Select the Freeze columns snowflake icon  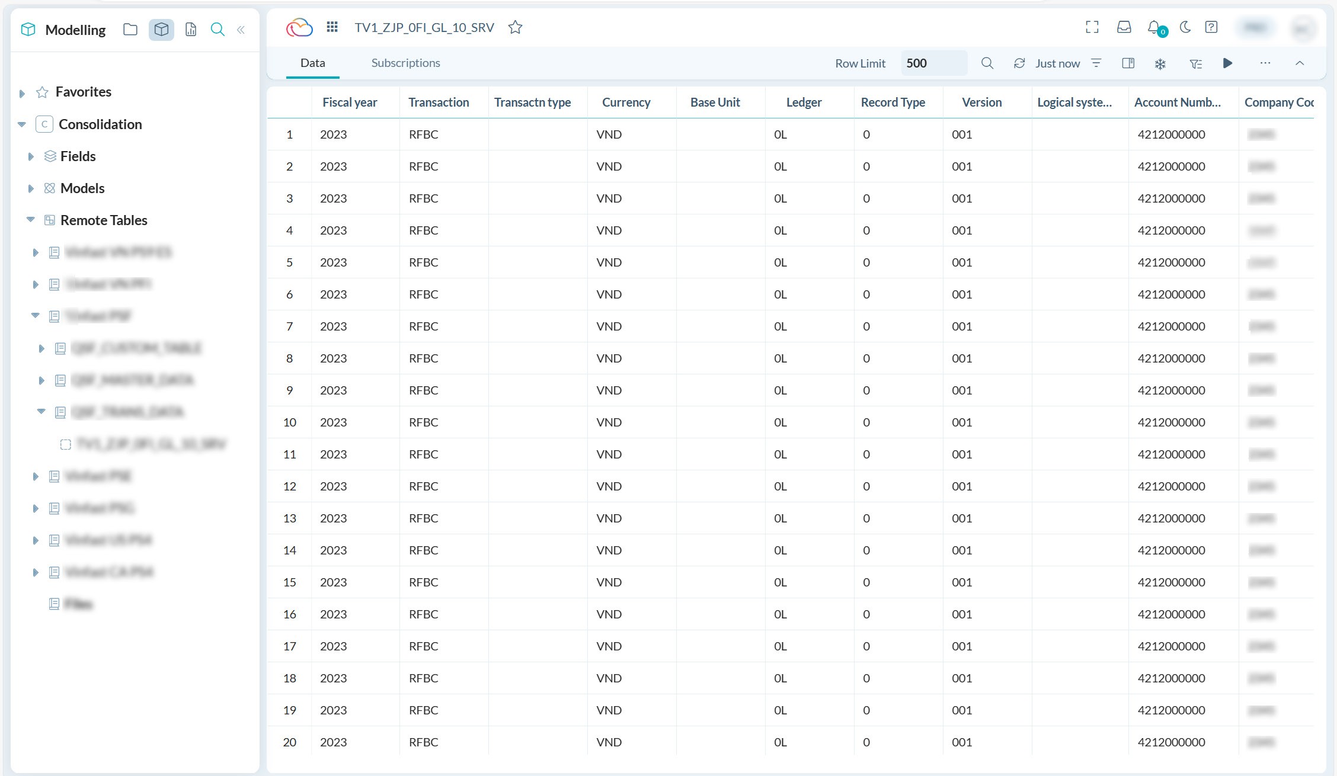pyautogui.click(x=1160, y=63)
